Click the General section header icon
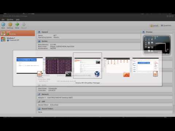Viewport: 175px width, 131px height. pyautogui.click(x=39, y=32)
